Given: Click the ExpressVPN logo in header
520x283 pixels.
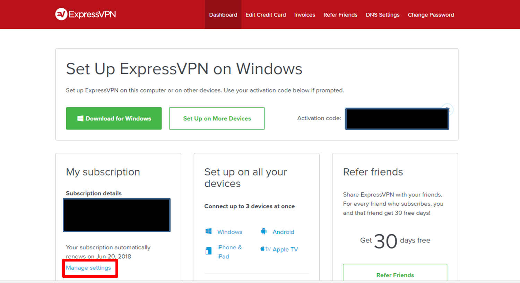Looking at the screenshot, I should tap(86, 14).
